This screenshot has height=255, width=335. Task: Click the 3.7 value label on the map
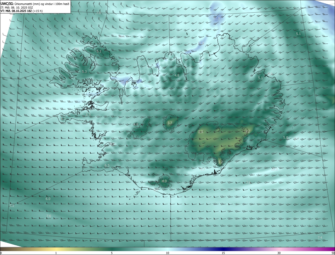click(x=170, y=123)
